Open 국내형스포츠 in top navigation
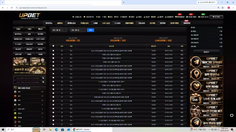236x132 pixels. pos(84,23)
